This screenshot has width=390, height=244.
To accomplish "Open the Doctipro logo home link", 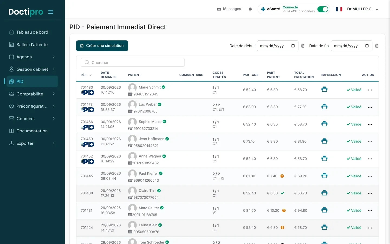I will coord(26,12).
